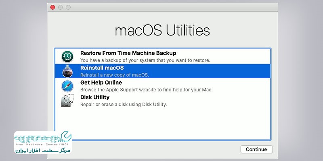Click the Reinstall macOS installer icon
323x161 pixels.
[x=67, y=71]
